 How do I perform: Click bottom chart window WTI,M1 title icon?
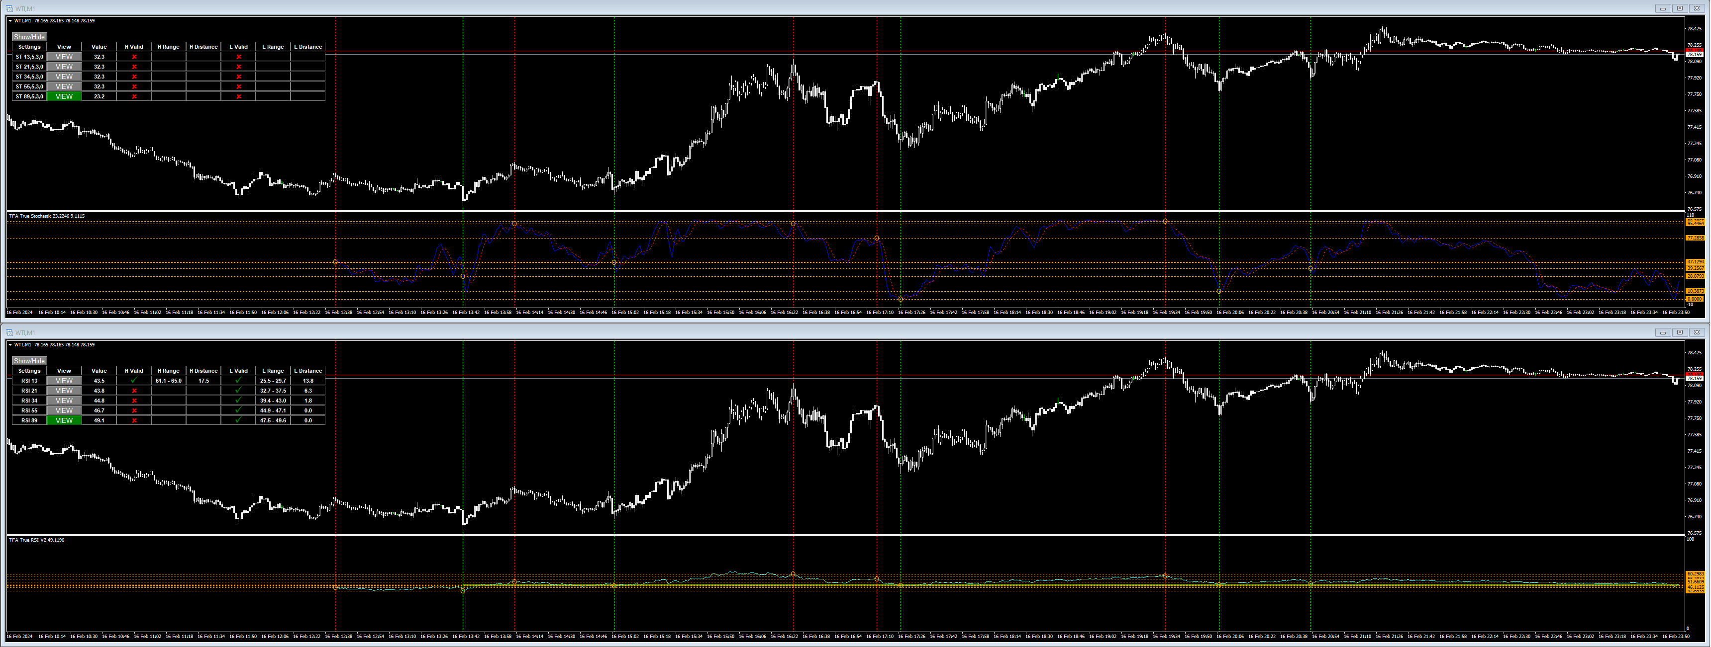tap(9, 332)
